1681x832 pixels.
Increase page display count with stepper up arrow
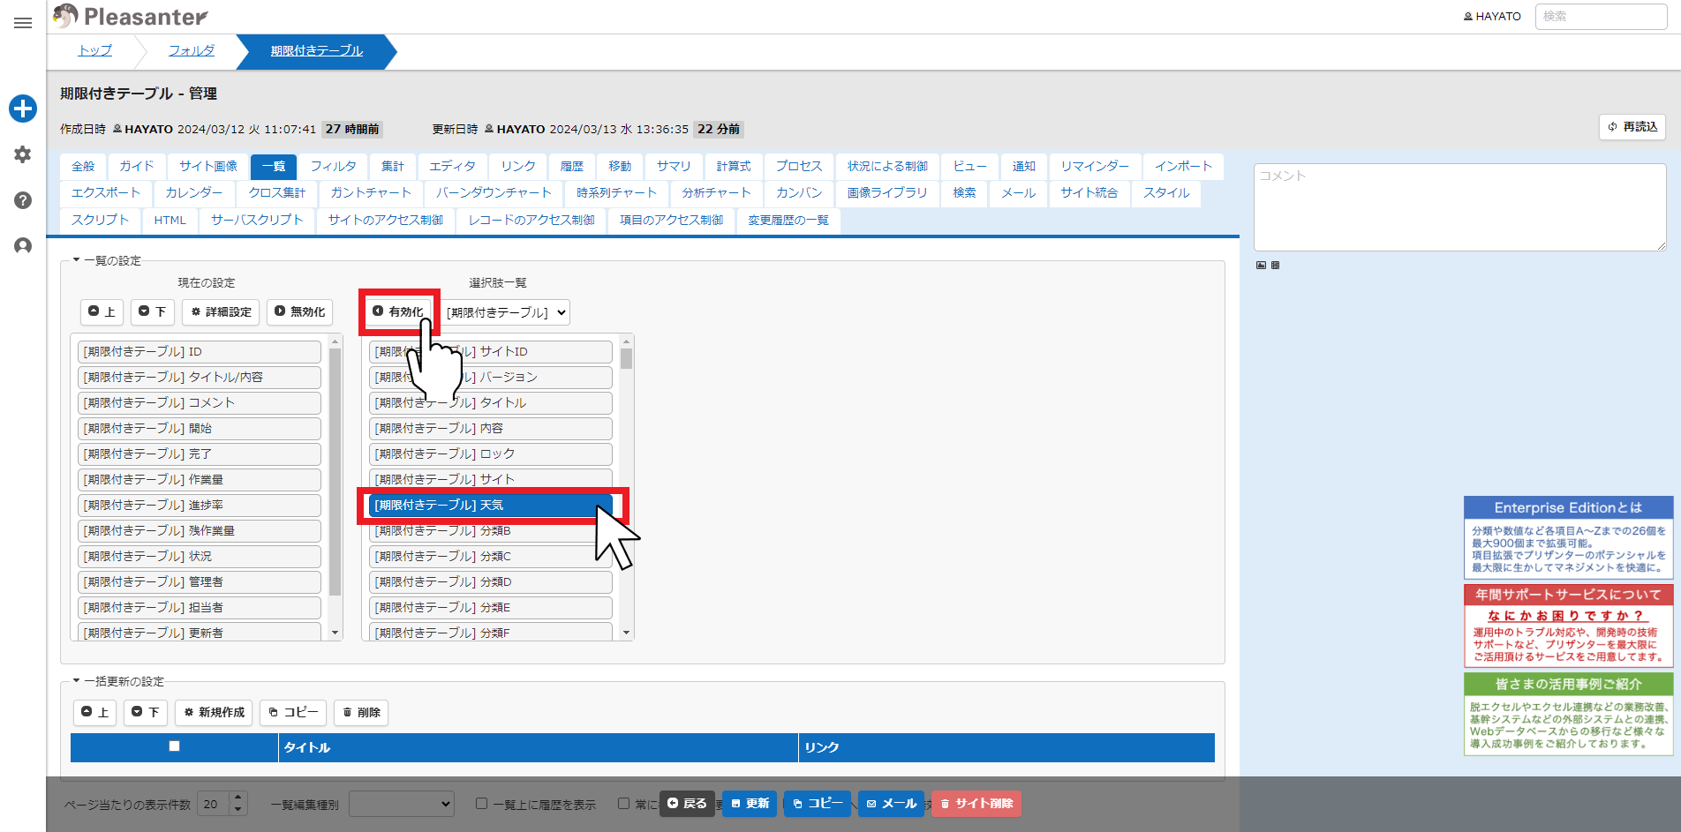[x=237, y=798]
